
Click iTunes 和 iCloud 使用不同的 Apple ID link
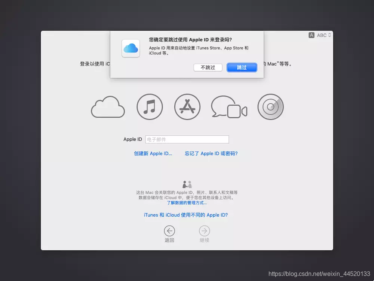[186, 215]
